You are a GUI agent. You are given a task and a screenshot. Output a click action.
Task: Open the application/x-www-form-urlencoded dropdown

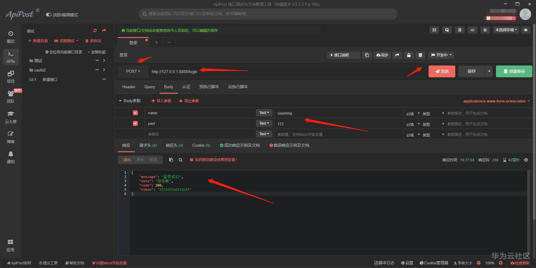coord(496,101)
